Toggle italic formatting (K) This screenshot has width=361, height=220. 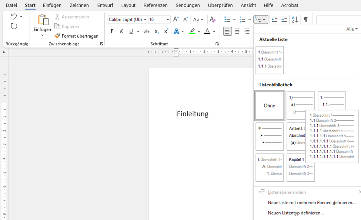coord(121,31)
